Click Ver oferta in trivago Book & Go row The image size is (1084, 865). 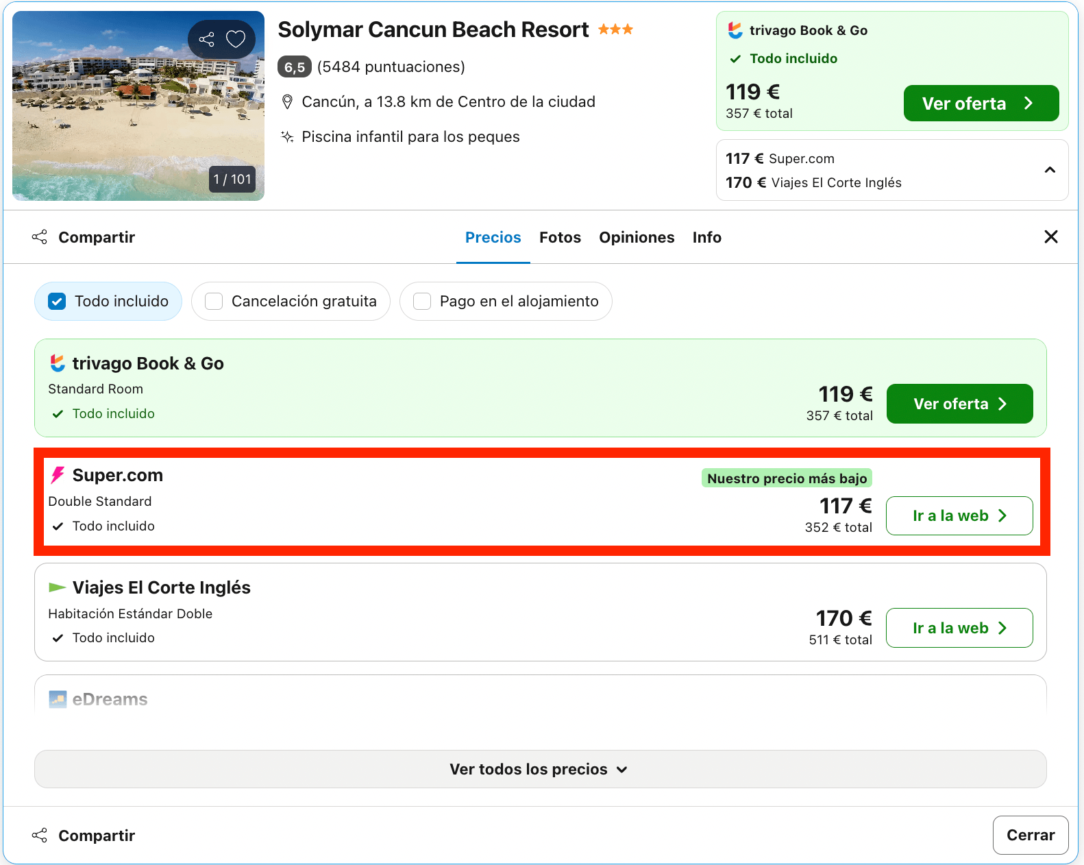coord(959,404)
